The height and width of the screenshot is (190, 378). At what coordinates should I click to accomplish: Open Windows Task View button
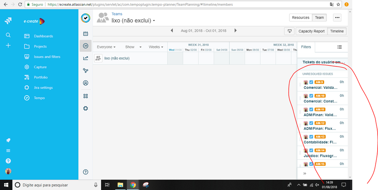pos(107,185)
